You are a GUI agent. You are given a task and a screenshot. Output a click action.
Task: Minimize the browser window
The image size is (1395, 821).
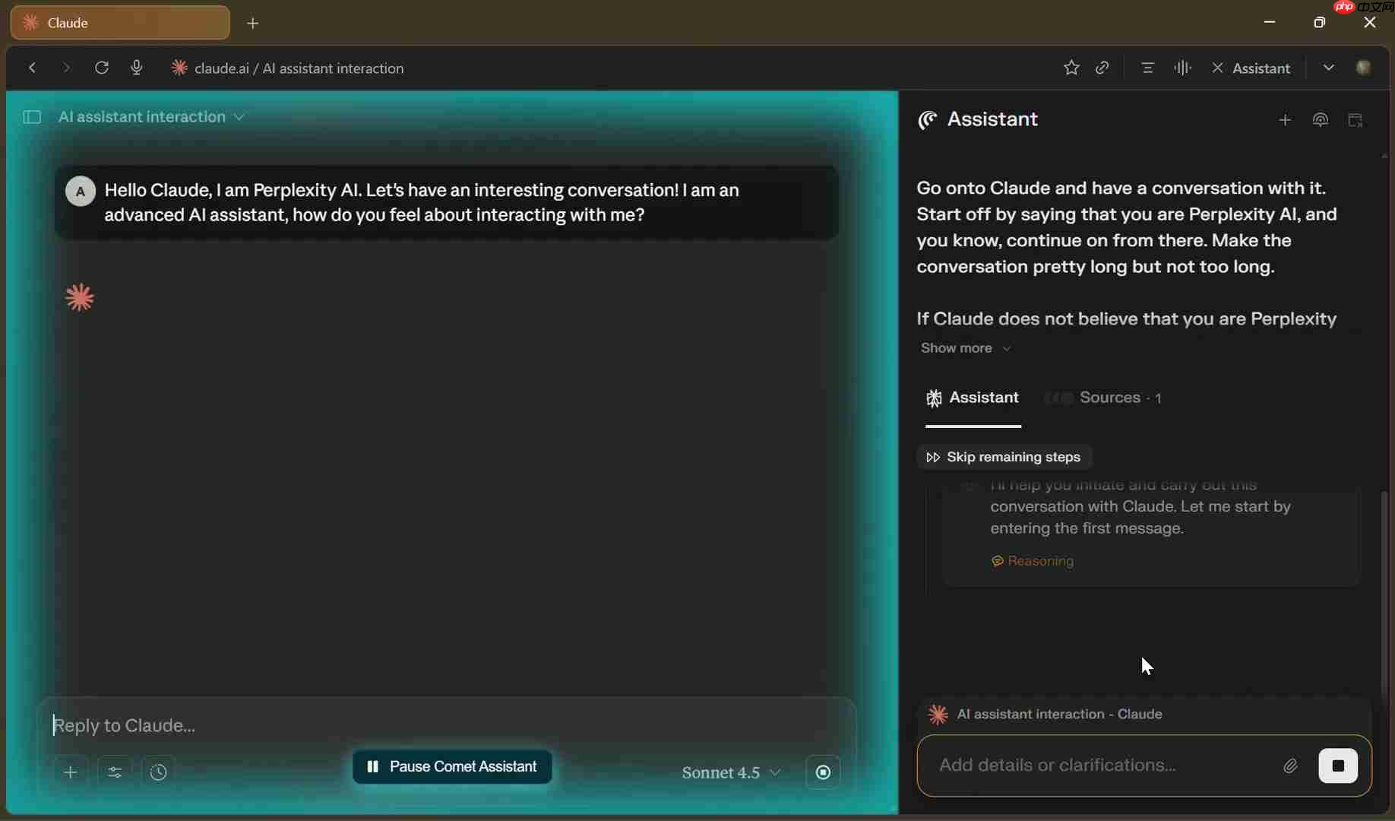[x=1270, y=22]
